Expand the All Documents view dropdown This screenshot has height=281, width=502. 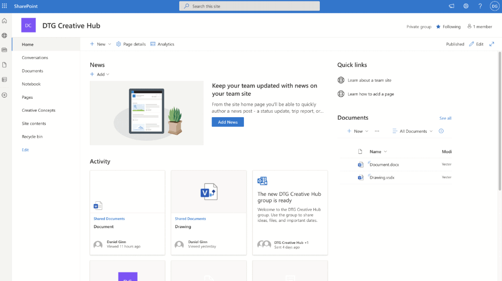(x=412, y=131)
